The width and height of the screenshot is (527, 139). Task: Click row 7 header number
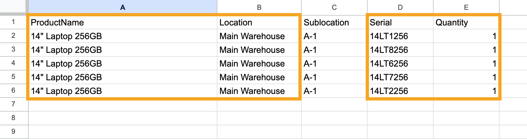[x=13, y=104]
